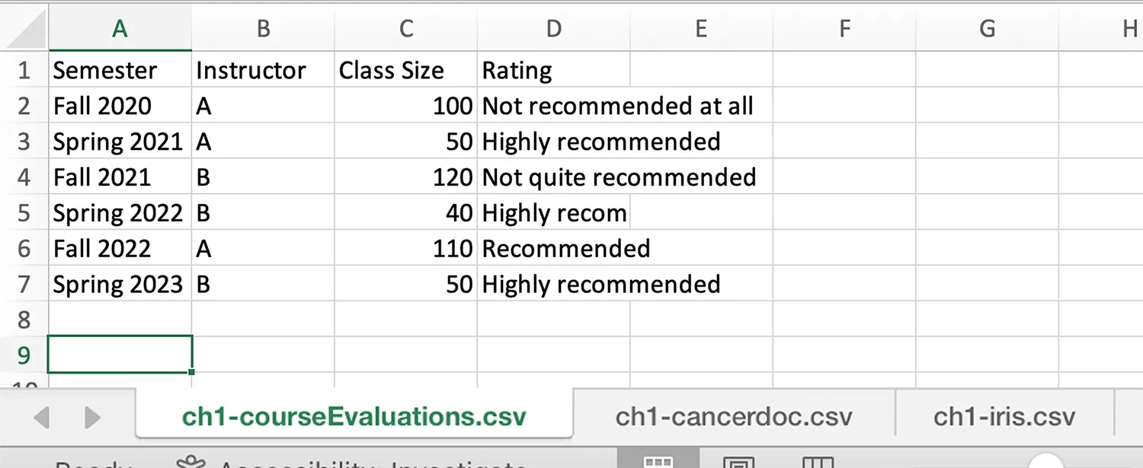
Task: Select the Normal view icon
Action: (x=658, y=461)
